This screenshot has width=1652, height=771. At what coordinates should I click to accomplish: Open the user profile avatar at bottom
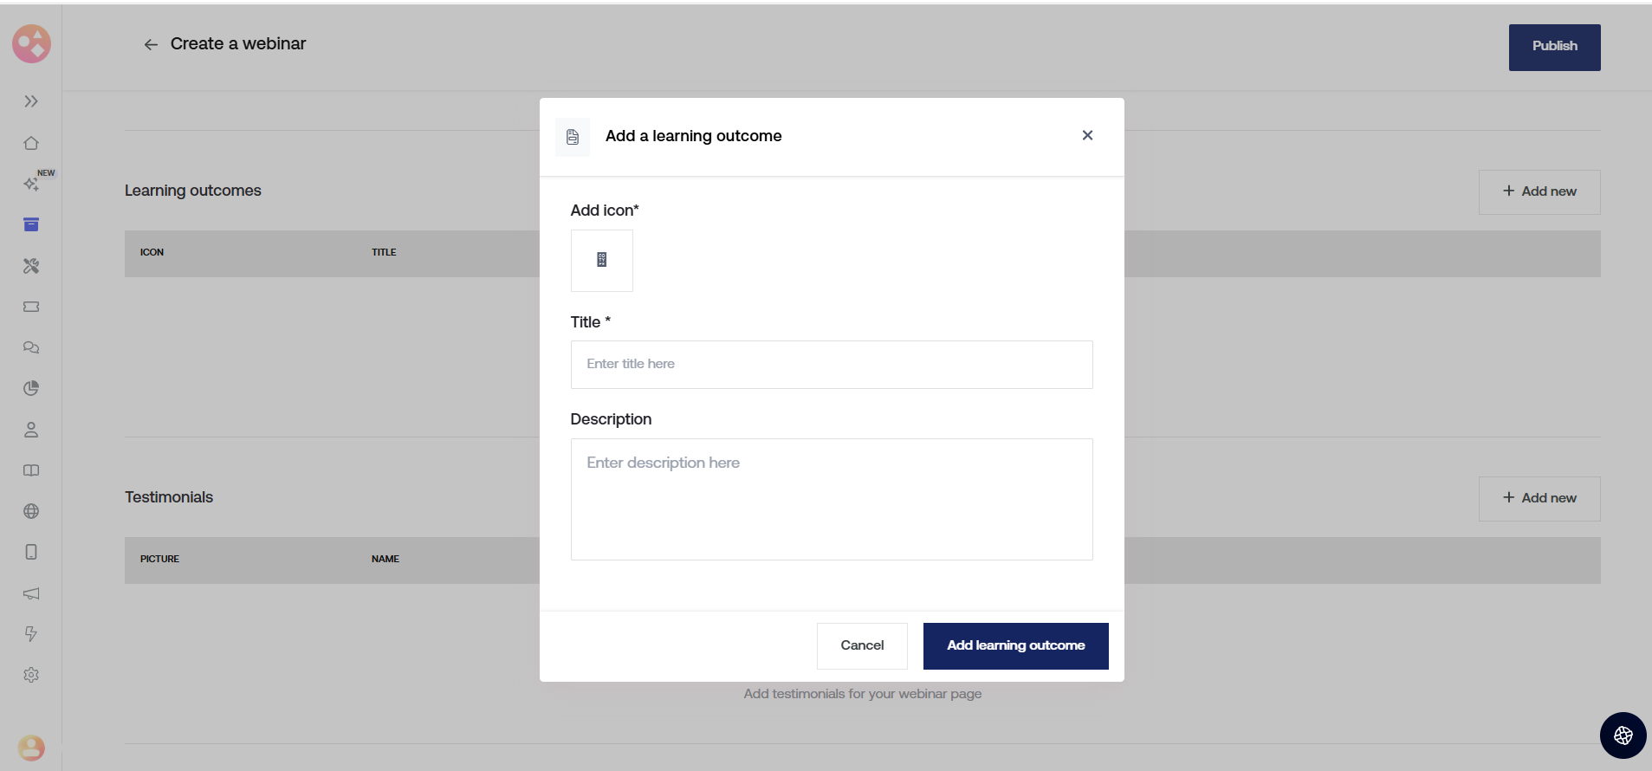[x=31, y=747]
